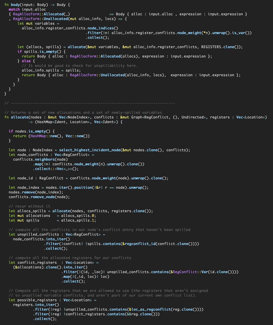273x325 pixels.
Task: Click 'allocs_spills.1' tuple access
Action: point(78,220)
